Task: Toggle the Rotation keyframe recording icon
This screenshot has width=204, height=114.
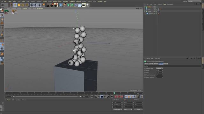Action: tap(132, 97)
